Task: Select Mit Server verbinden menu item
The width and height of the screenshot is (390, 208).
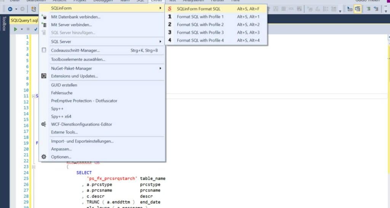Action: tap(102, 25)
